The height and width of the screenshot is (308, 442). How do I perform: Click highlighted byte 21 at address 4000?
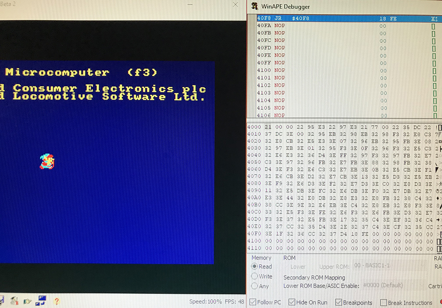click(268, 127)
